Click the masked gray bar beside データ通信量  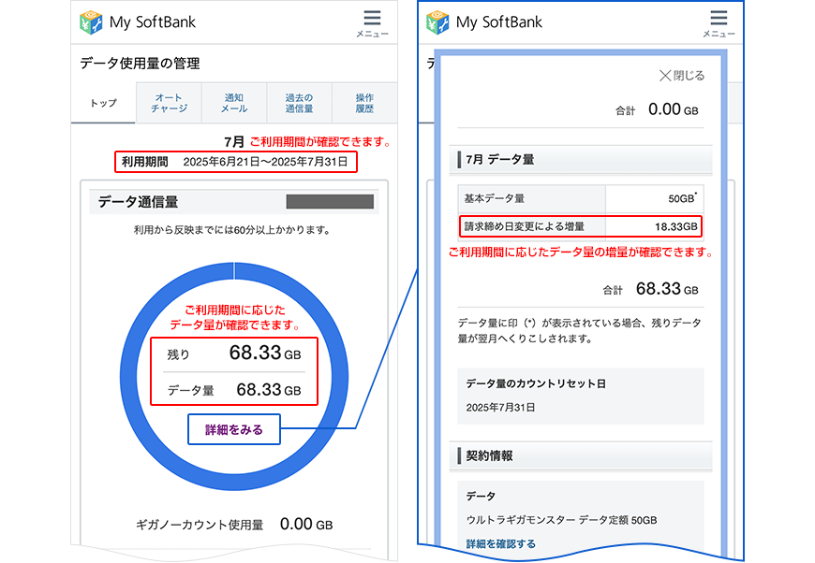coord(330,202)
